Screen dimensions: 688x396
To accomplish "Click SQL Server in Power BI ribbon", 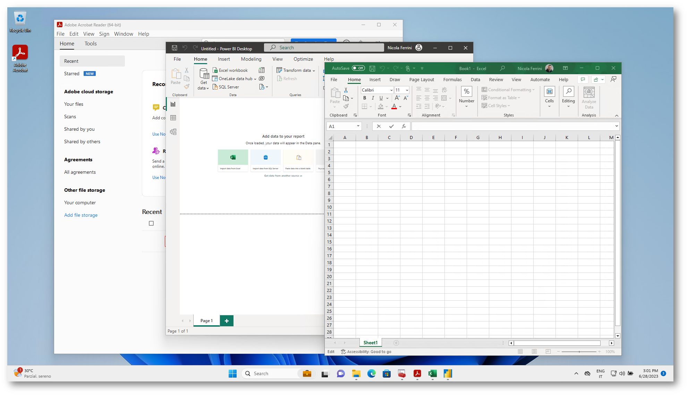I will [x=226, y=87].
